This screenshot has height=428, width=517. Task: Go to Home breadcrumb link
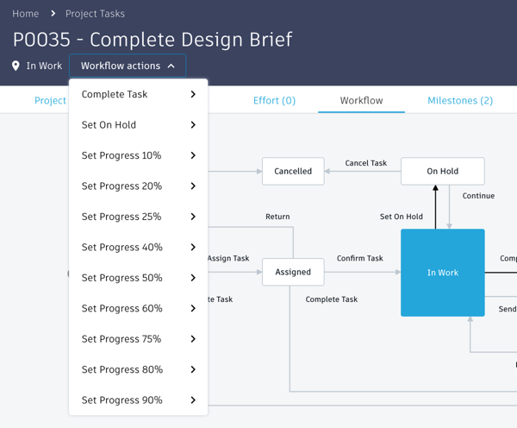(26, 14)
